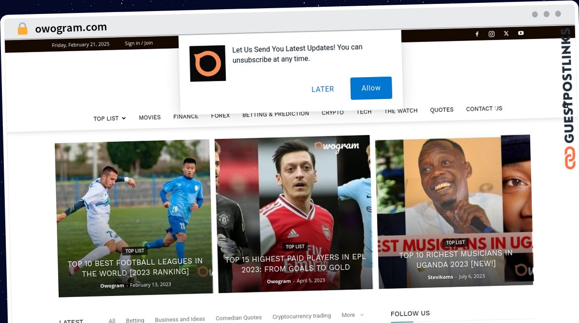Click the February 13, 2023 article date

151,284
